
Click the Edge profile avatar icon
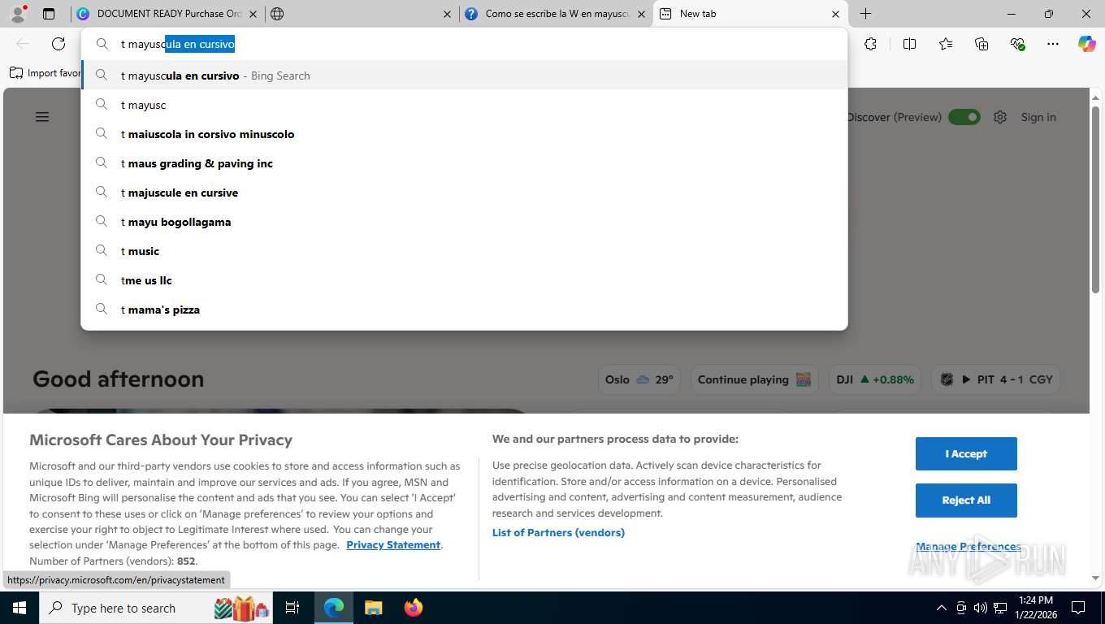[x=18, y=13]
